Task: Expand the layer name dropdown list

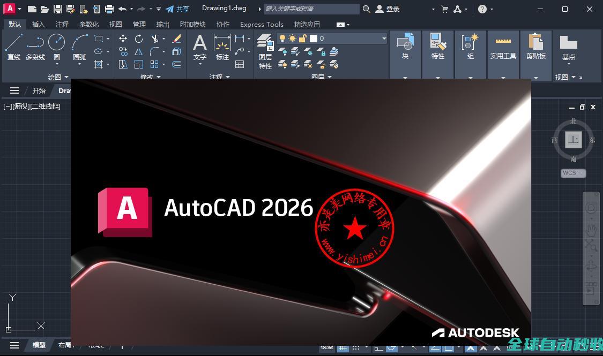Action: (384, 39)
